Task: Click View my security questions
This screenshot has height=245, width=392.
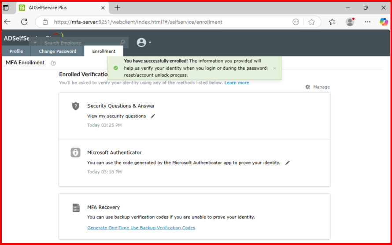Action: pos(116,116)
